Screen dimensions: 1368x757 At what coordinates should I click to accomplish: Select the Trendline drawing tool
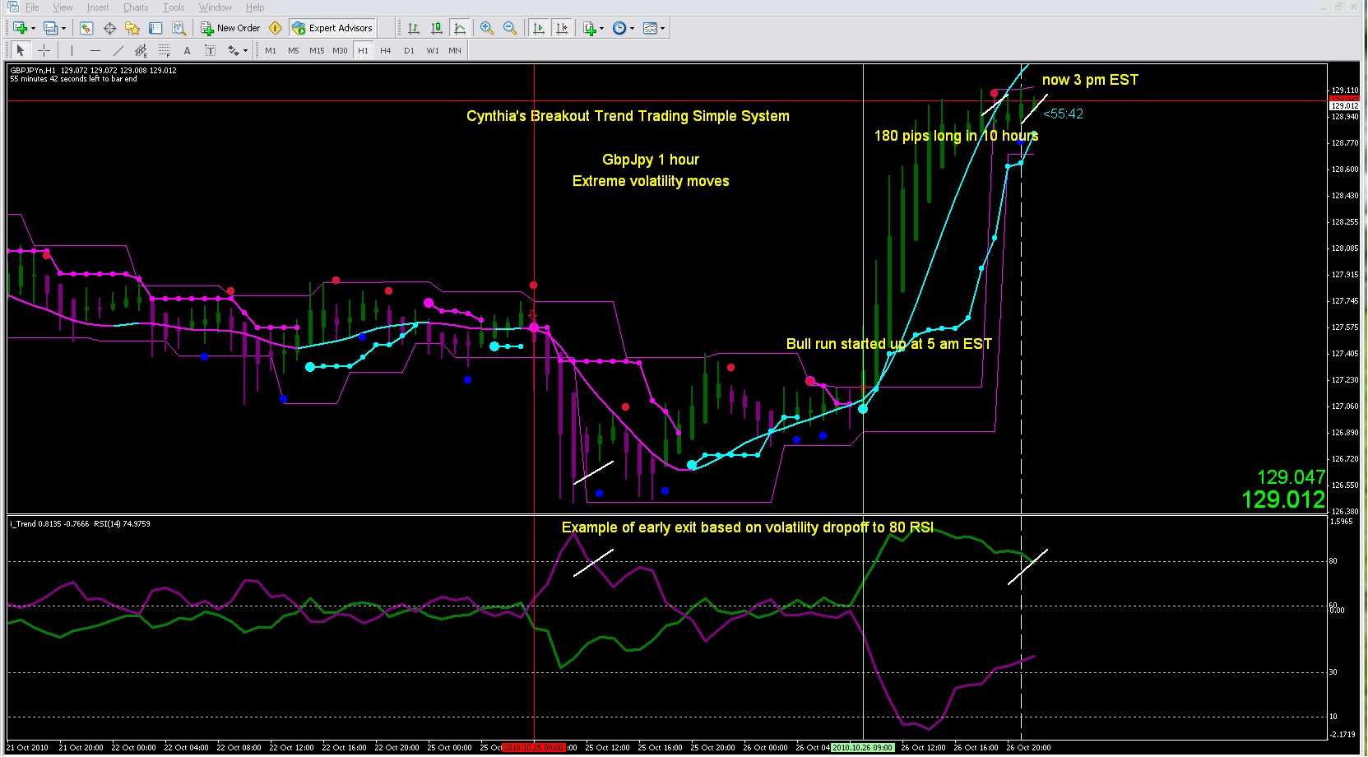click(118, 50)
